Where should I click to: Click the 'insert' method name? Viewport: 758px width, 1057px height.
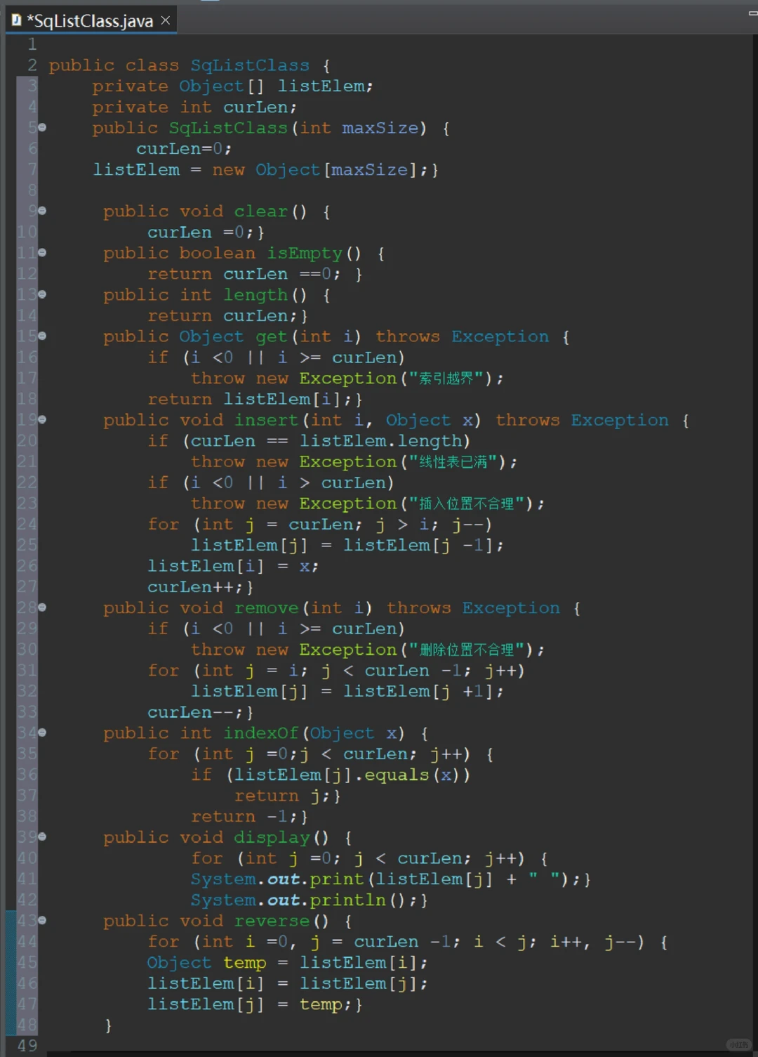pos(266,420)
